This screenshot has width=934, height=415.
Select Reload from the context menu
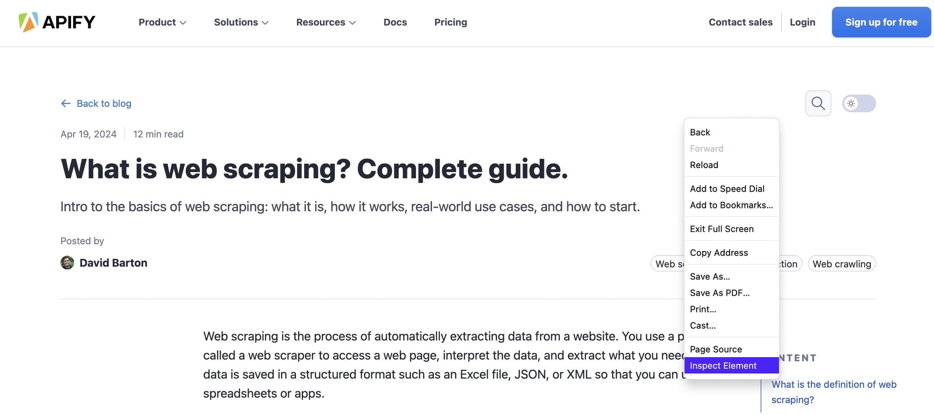tap(731, 165)
